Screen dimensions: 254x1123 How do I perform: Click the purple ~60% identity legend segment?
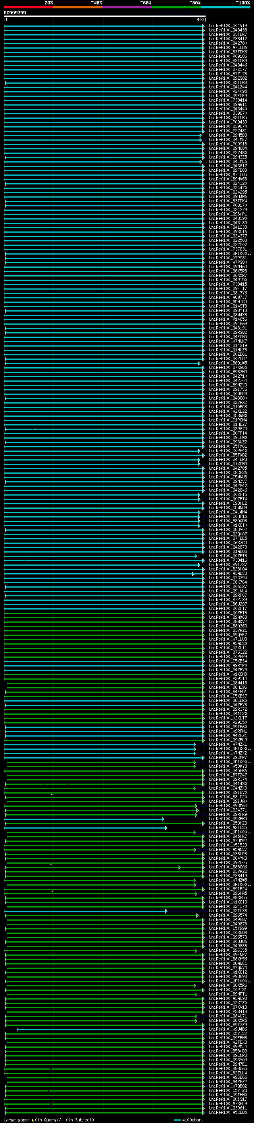click(127, 7)
